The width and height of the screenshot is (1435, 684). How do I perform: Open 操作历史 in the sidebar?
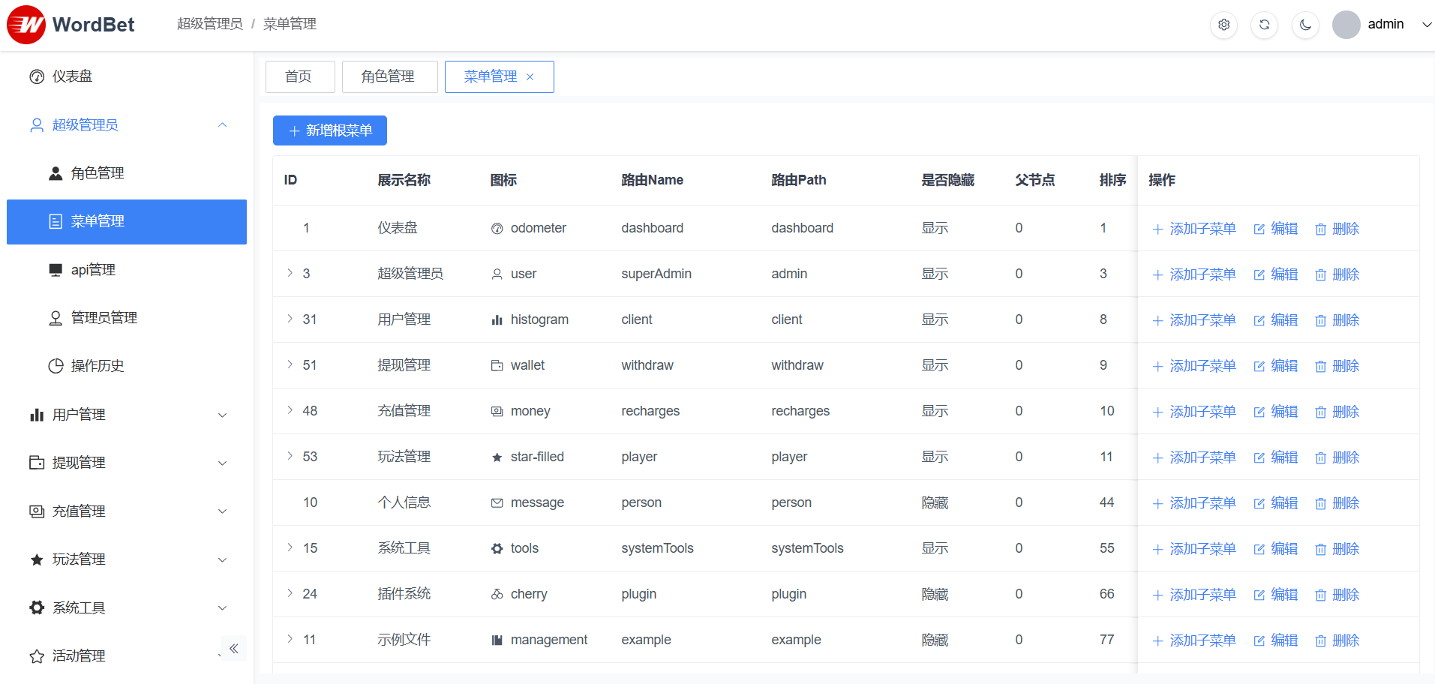97,366
